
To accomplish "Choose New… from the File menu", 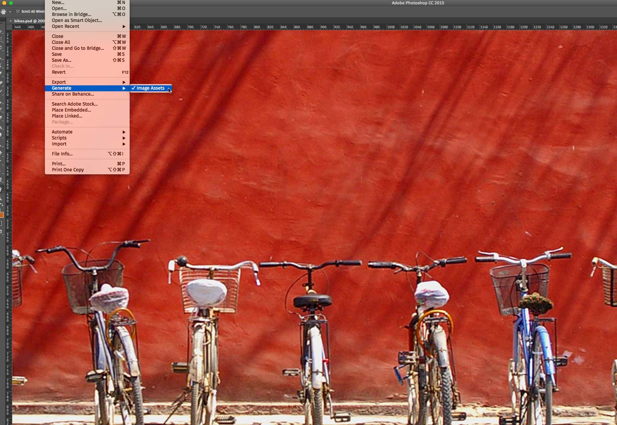I will (x=87, y=3).
